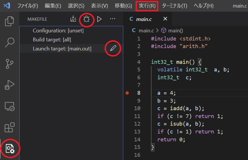This screenshot has height=160, width=248.
Task: Click 'return 0;' code line
Action: [171, 140]
